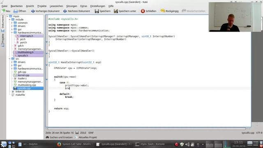Click the Wiederherstellen redo button
This screenshot has height=148, width=263.
(x=194, y=11)
